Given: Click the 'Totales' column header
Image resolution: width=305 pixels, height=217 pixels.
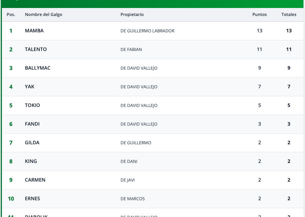Looking at the screenshot, I should [289, 15].
